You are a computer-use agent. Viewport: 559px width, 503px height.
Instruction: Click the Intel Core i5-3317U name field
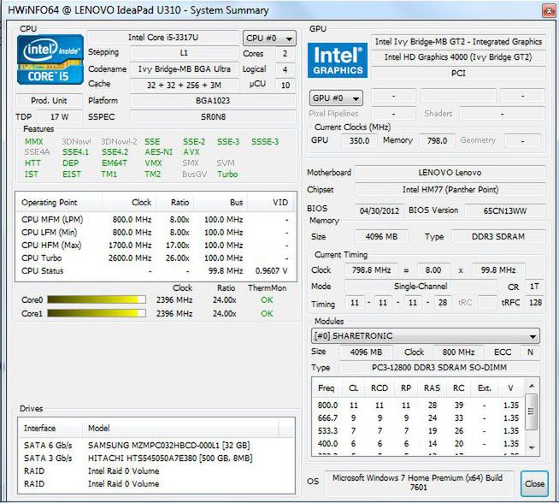click(163, 38)
